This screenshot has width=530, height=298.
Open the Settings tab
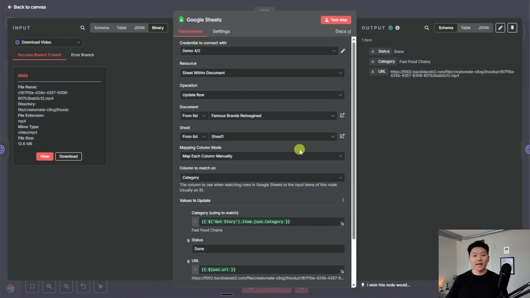pos(221,32)
